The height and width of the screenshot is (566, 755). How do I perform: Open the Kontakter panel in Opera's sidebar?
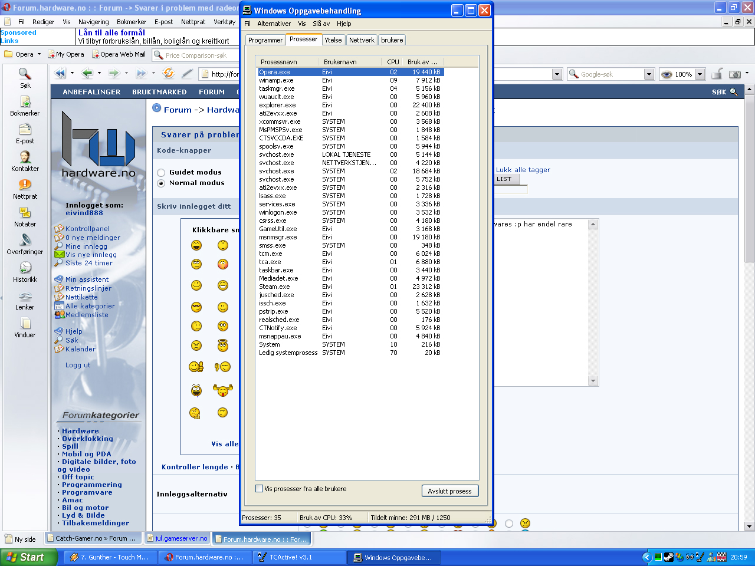(25, 161)
